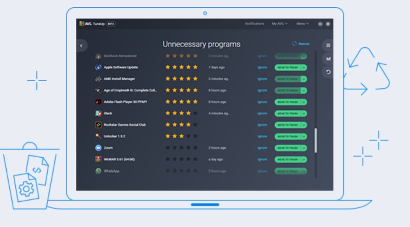The image size is (410, 227).
Task: Ignore Unlocker 1.9.2
Action: (262, 137)
